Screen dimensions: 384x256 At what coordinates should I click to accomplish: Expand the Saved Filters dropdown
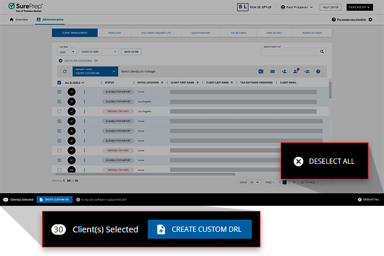click(99, 52)
